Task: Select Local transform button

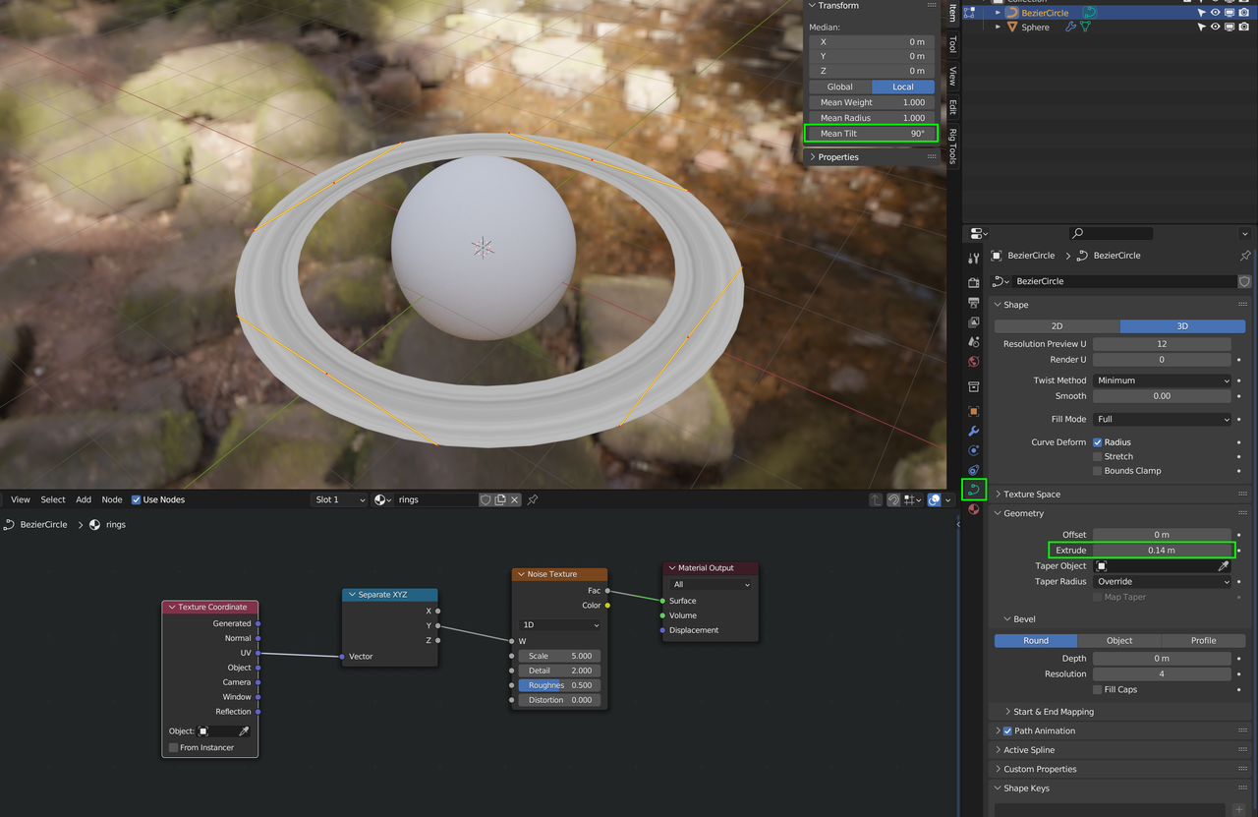Action: 903,87
